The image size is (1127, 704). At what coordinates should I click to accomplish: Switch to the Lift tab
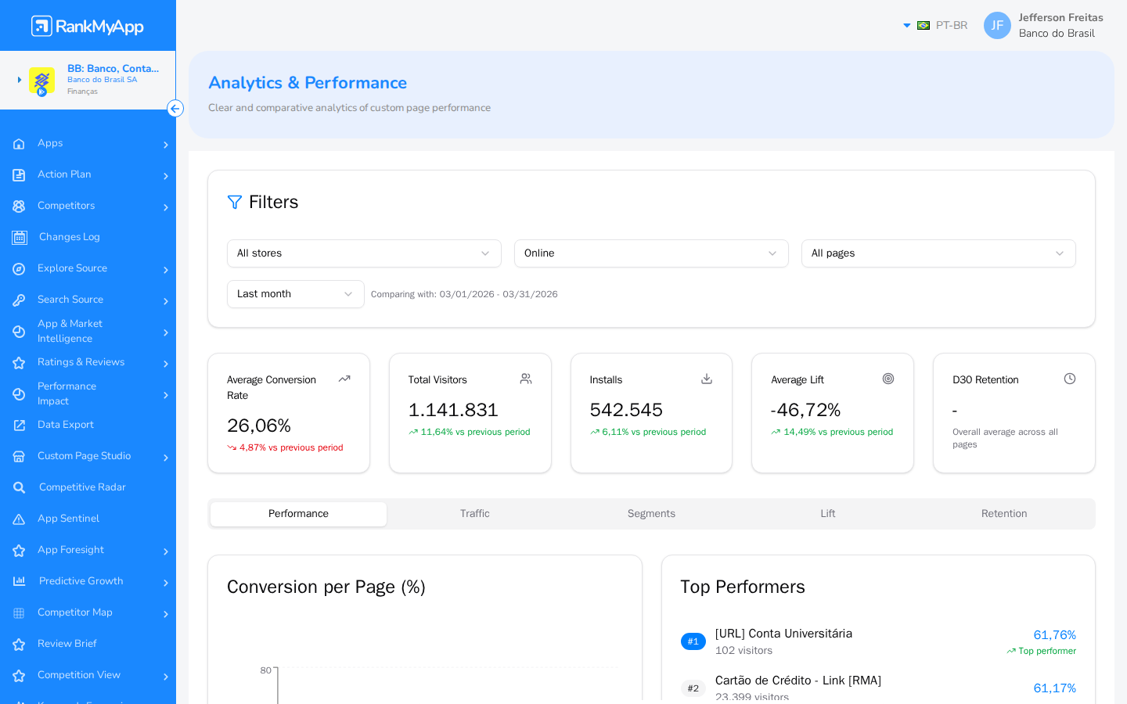[828, 514]
